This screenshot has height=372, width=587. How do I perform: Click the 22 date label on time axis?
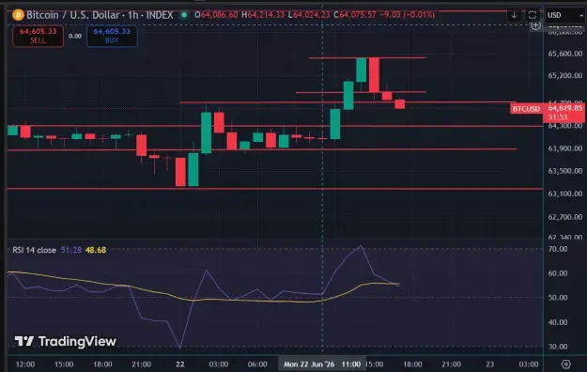(x=180, y=364)
